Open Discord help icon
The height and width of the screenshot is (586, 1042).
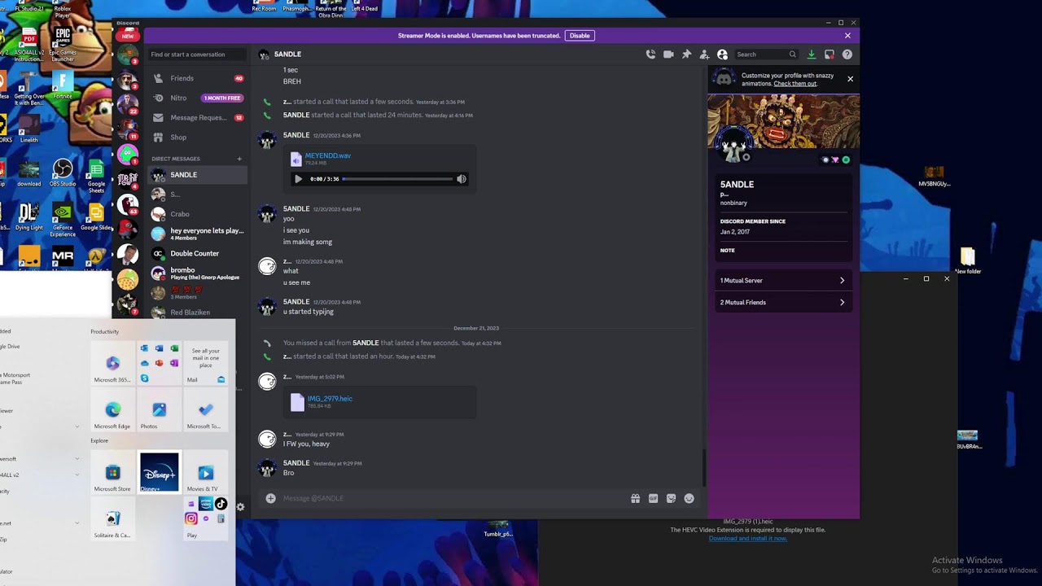click(x=847, y=55)
